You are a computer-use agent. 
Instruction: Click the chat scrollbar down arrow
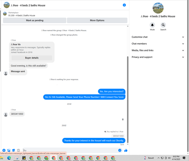click(128, 144)
